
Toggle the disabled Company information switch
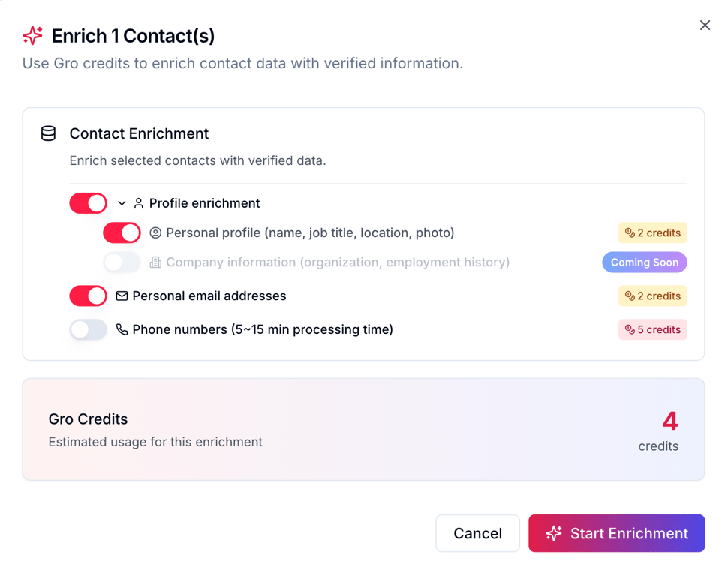pyautogui.click(x=122, y=262)
